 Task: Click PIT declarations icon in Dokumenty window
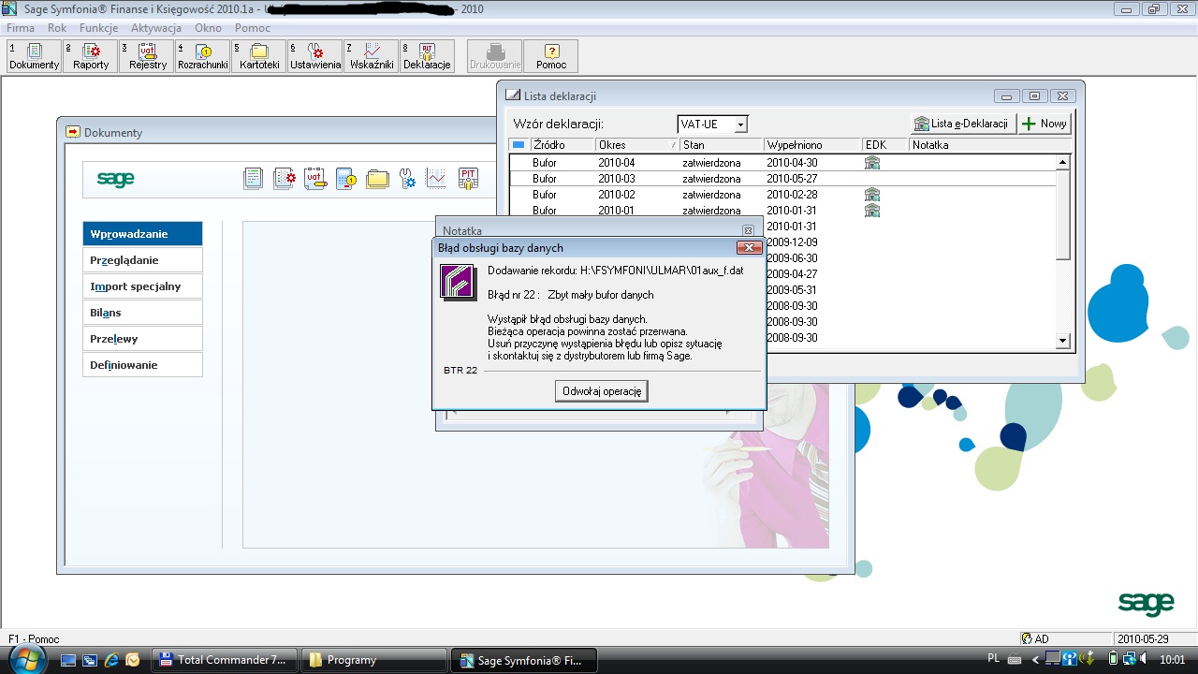coord(468,179)
